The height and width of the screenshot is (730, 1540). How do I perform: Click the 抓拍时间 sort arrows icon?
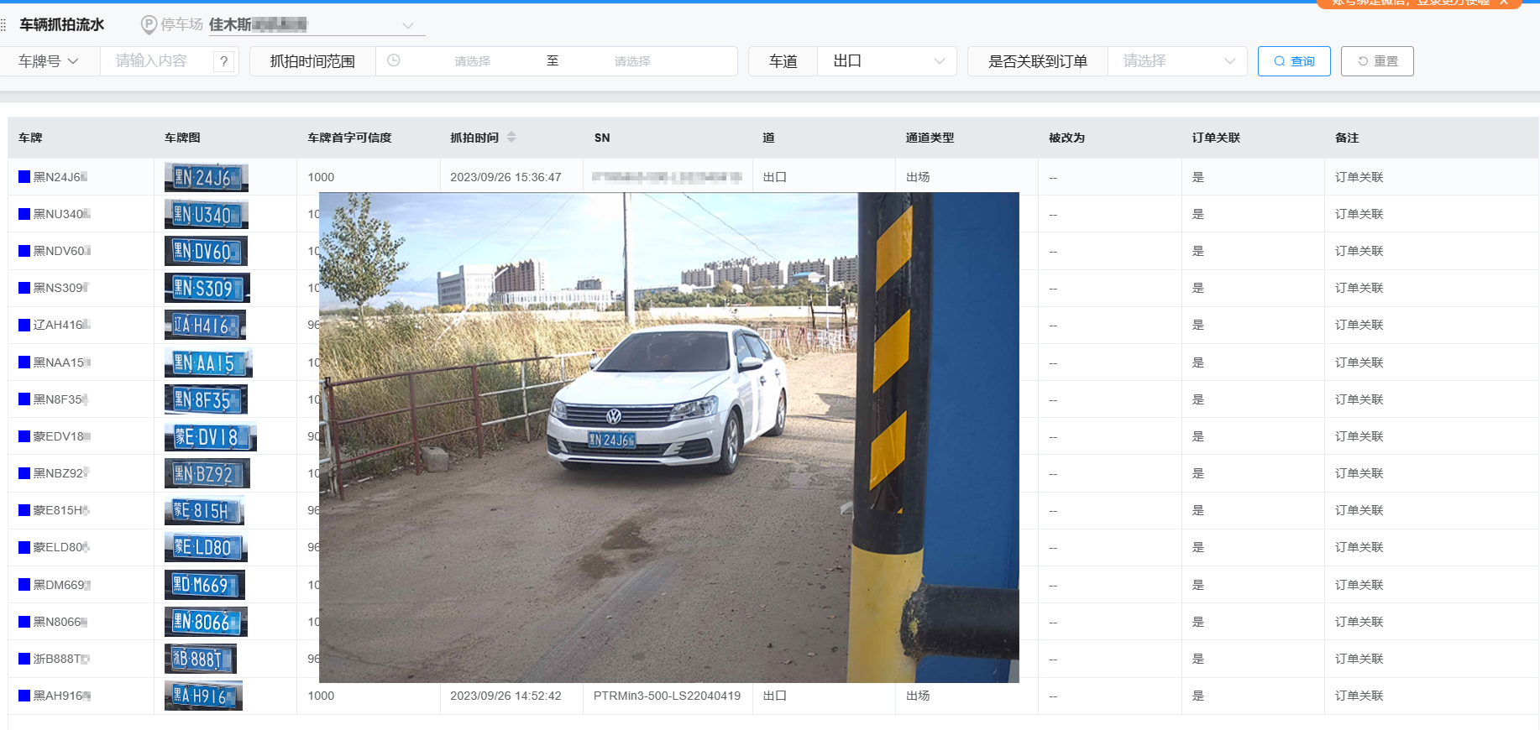511,138
